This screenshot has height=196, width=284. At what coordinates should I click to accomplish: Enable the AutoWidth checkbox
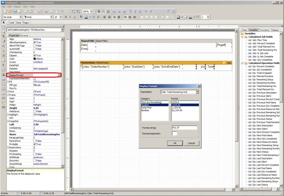coord(35,49)
